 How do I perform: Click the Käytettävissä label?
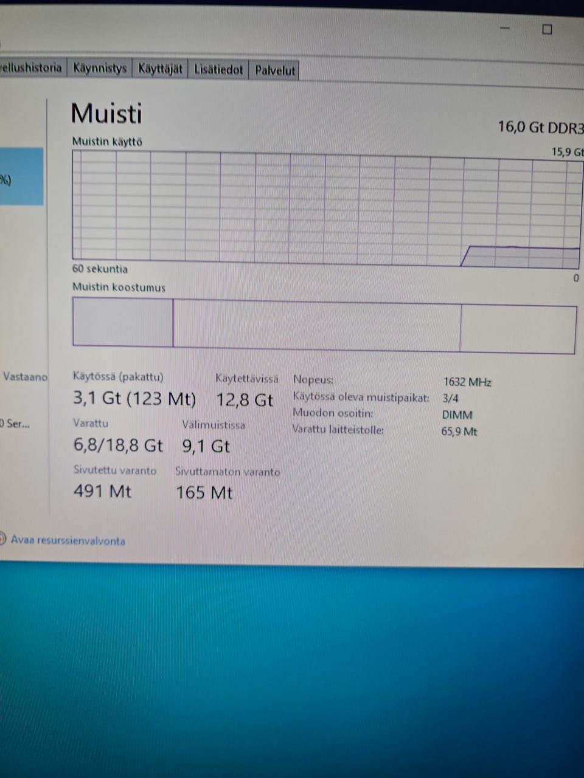coord(246,378)
